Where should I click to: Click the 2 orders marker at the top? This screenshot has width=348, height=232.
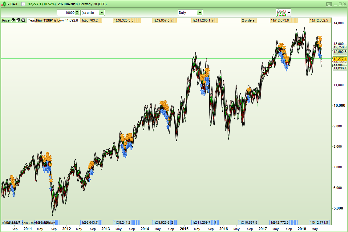coord(249,20)
